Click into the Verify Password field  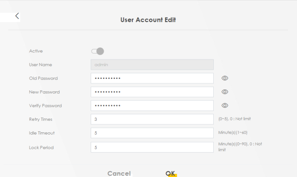152,106
